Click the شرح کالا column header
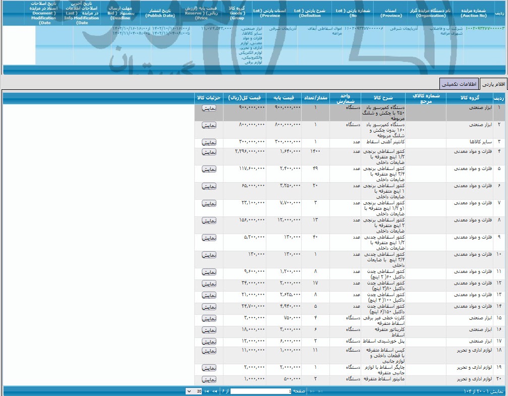The image size is (508, 396). [384, 97]
